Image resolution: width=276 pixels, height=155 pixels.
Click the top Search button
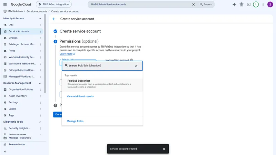[206, 4]
